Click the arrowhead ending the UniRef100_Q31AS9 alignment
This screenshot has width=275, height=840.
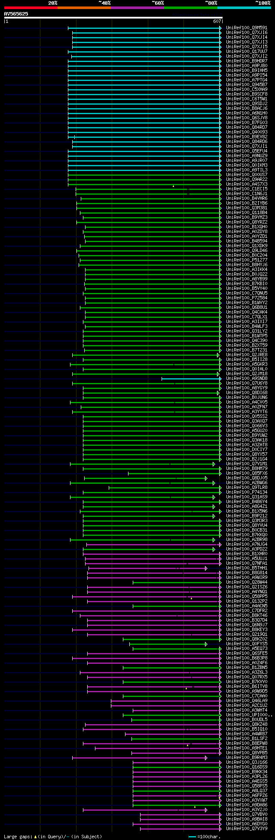pyautogui.click(x=214, y=497)
